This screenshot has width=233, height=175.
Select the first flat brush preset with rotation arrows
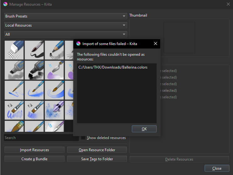(14, 110)
